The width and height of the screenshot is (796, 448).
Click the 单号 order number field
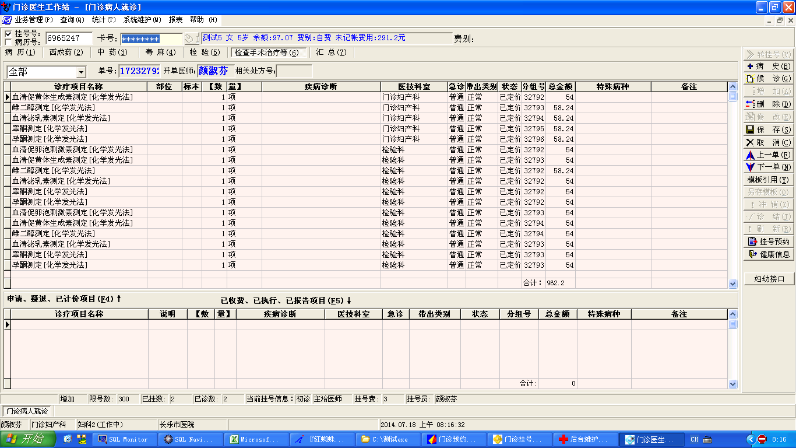tap(139, 71)
